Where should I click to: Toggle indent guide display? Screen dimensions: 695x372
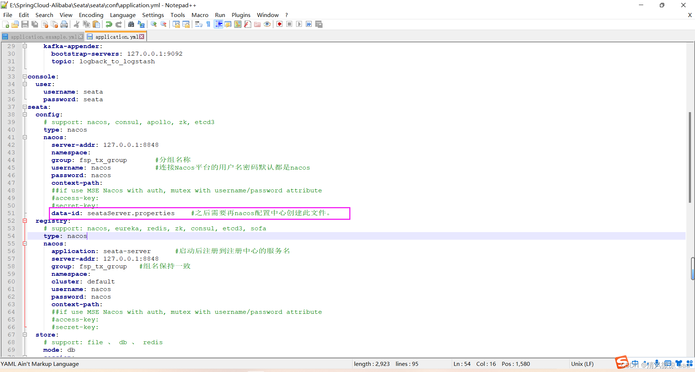(x=218, y=24)
